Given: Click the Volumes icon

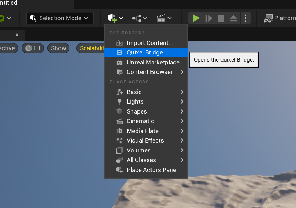Looking at the screenshot, I should 119,150.
